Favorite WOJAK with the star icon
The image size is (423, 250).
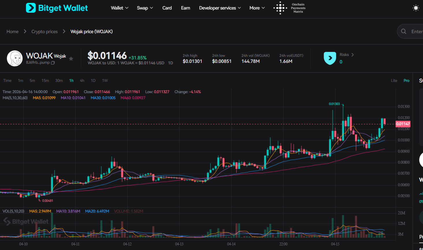[71, 59]
